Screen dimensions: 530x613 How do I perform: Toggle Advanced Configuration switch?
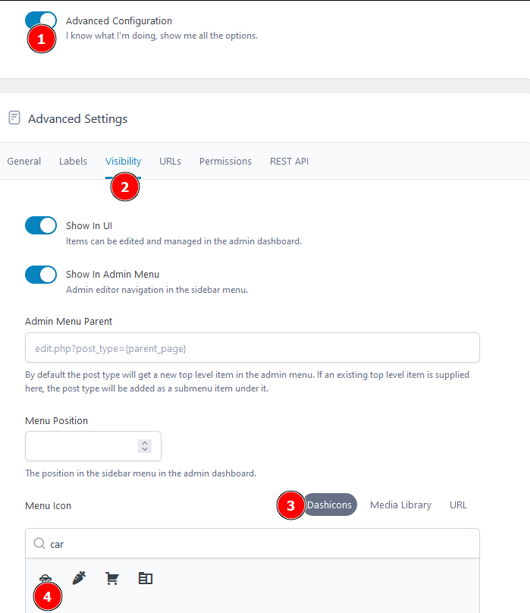click(x=41, y=20)
